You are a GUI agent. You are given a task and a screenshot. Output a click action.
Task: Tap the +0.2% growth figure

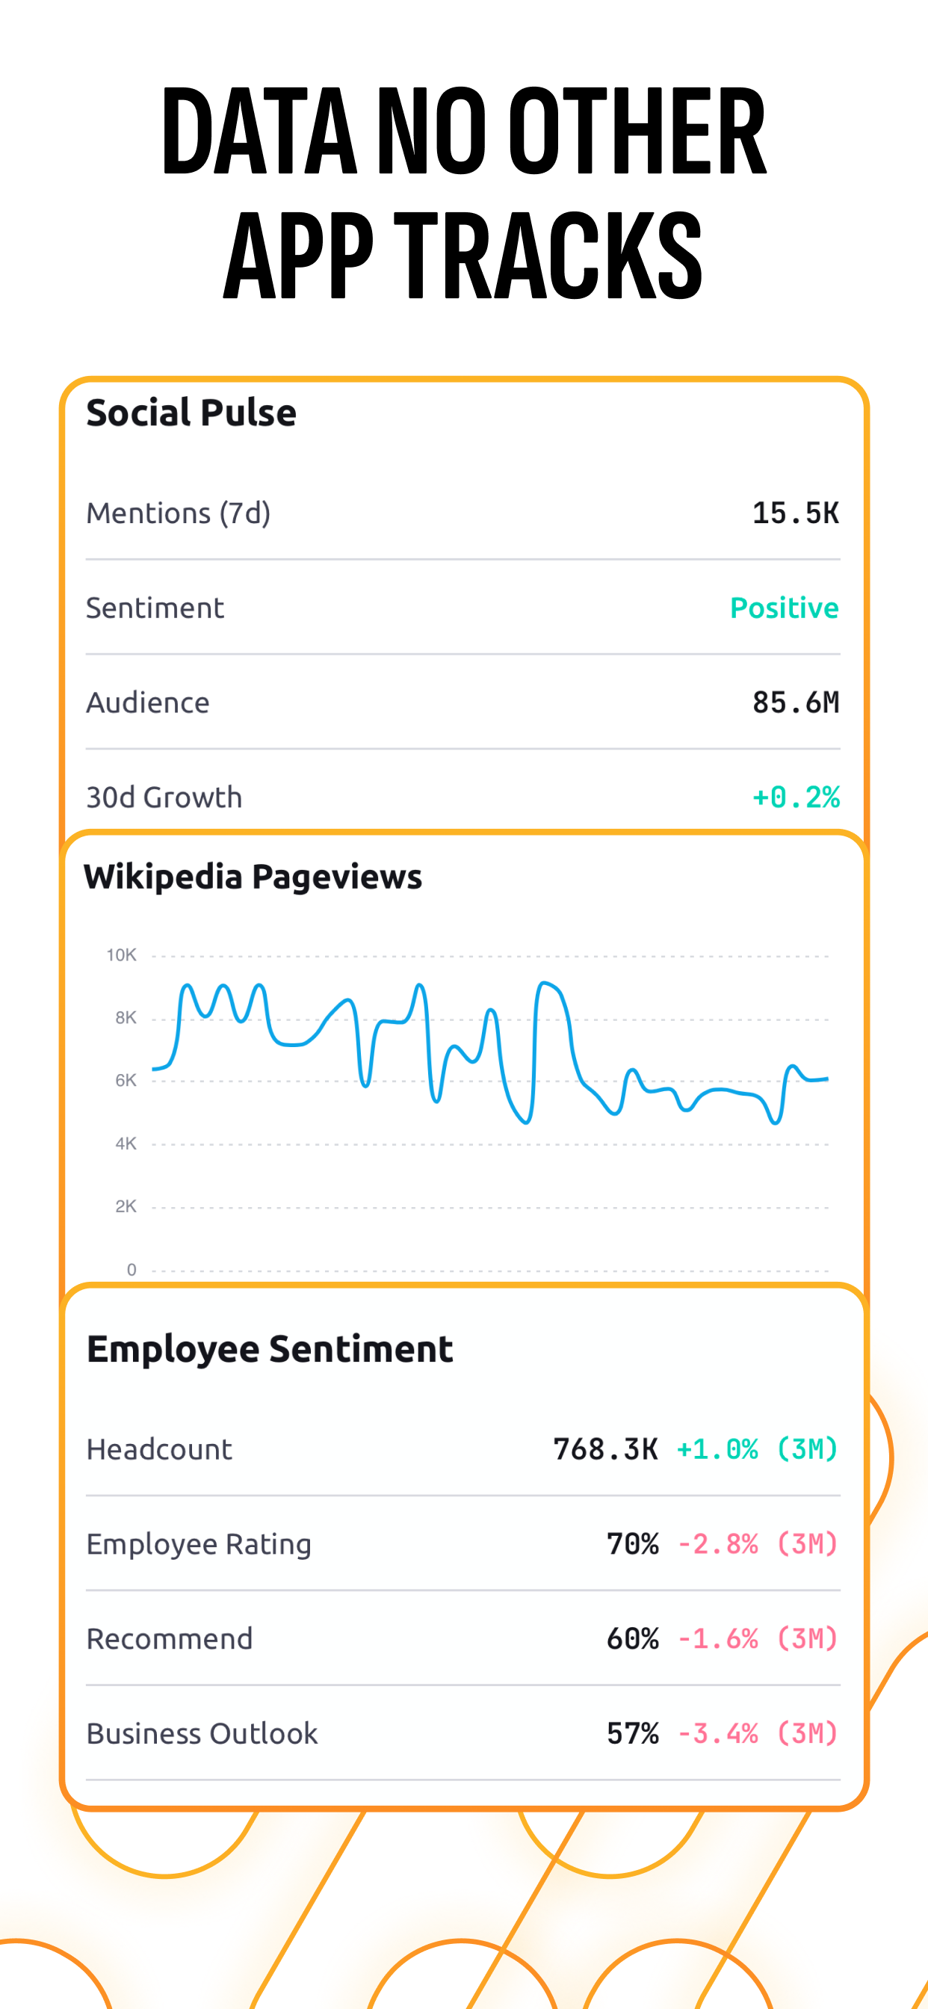(796, 797)
